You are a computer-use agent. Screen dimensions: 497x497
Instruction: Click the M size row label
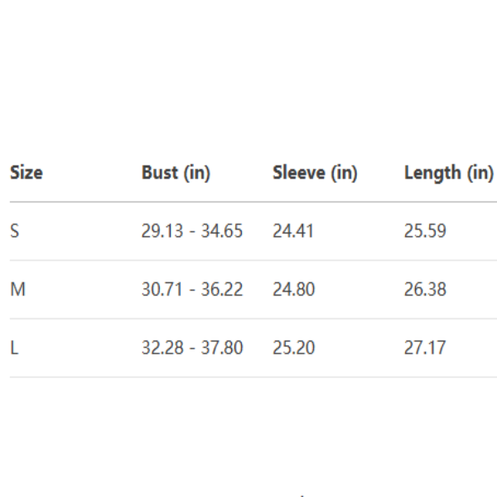coord(16,289)
